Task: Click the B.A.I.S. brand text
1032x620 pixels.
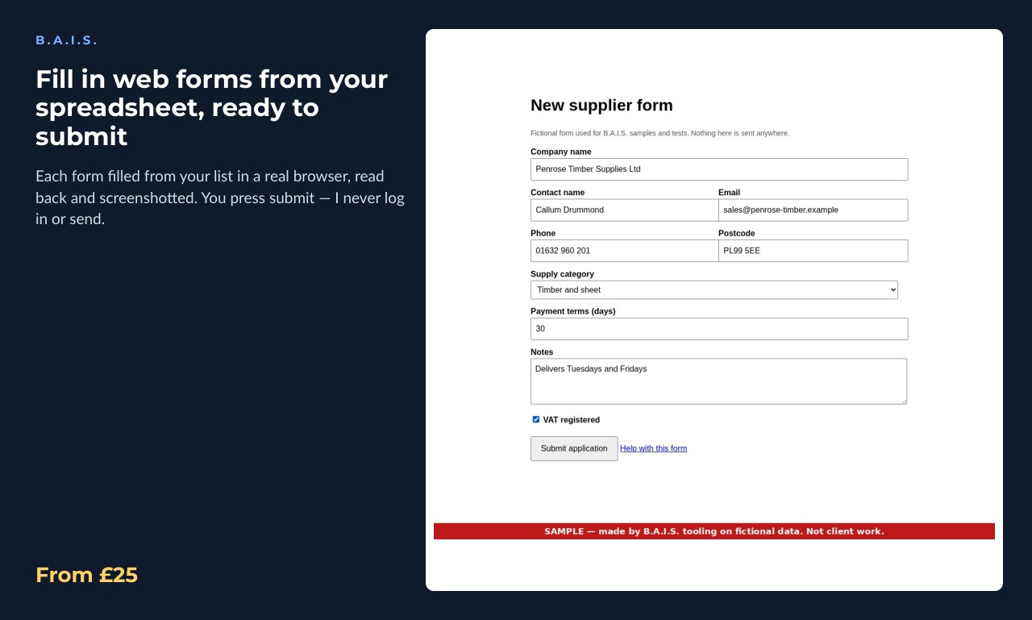Action: (66, 40)
